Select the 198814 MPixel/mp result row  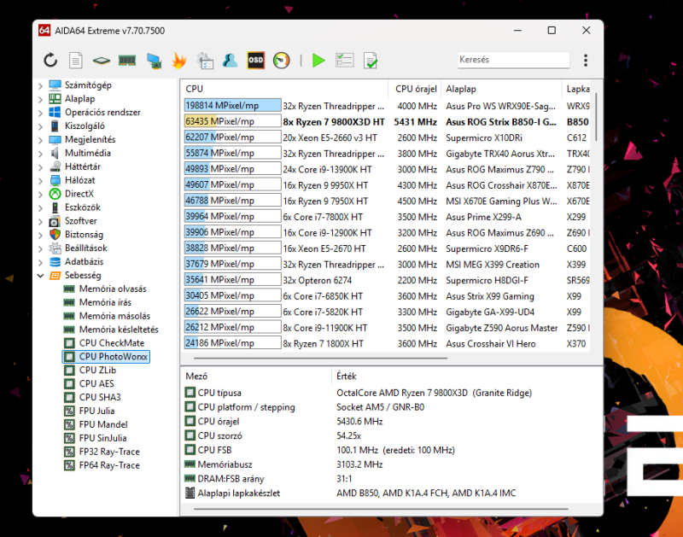pos(387,106)
